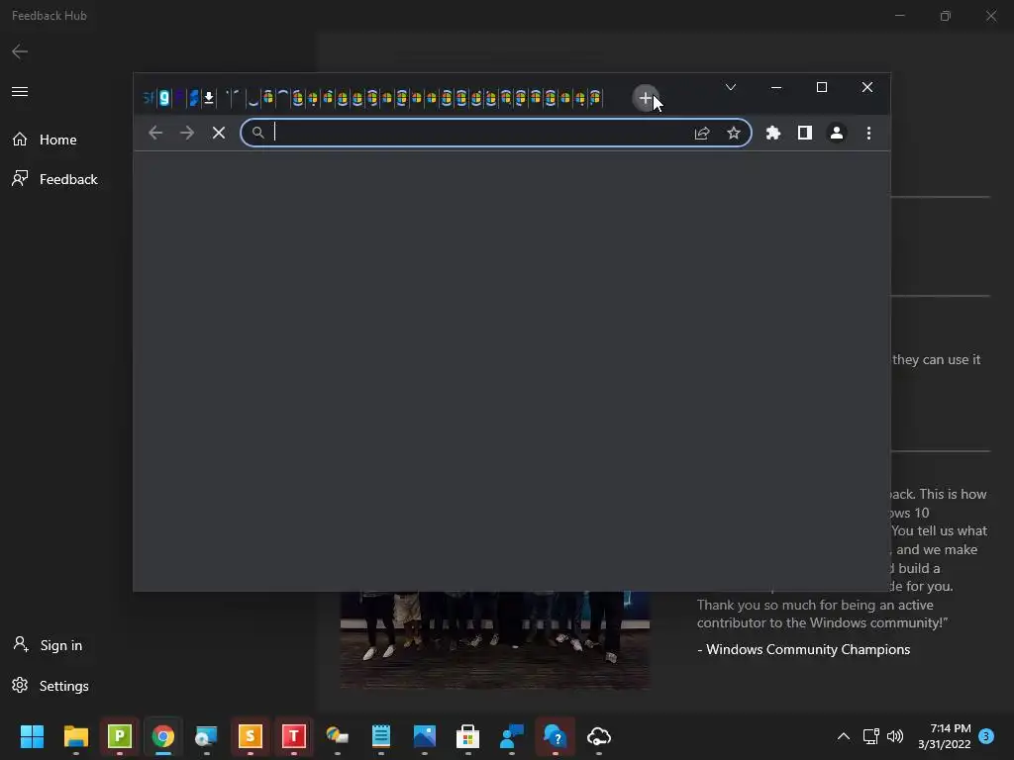This screenshot has width=1014, height=760.
Task: Open disc monitor app on taskbar
Action: click(x=206, y=736)
